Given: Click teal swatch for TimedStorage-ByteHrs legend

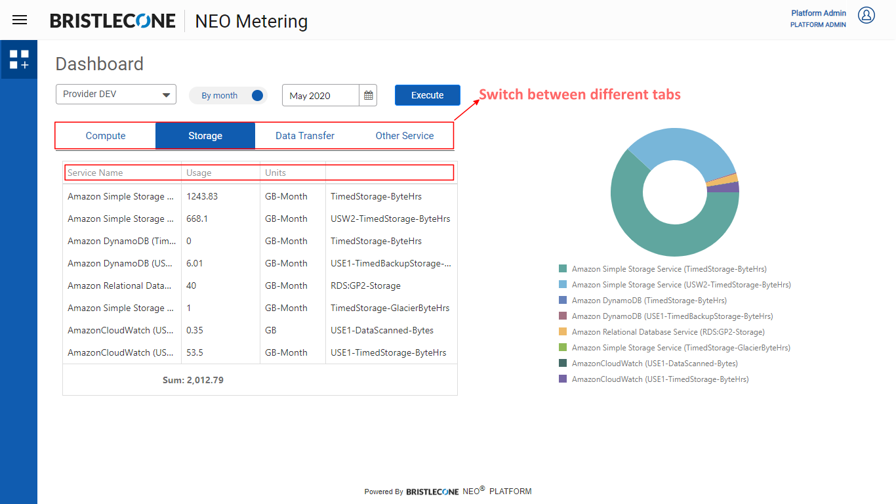Looking at the screenshot, I should 563,269.
